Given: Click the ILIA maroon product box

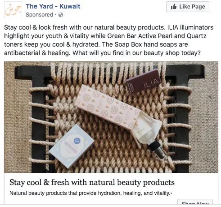Looking at the screenshot, I should (x=143, y=82).
